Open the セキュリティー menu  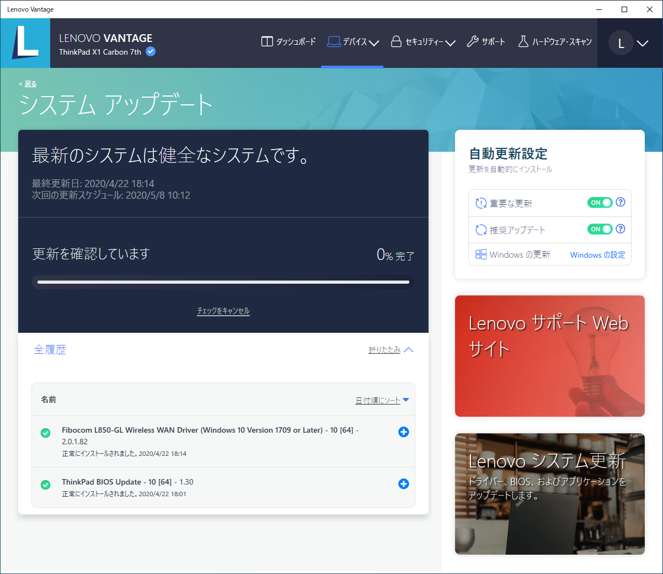(x=423, y=42)
